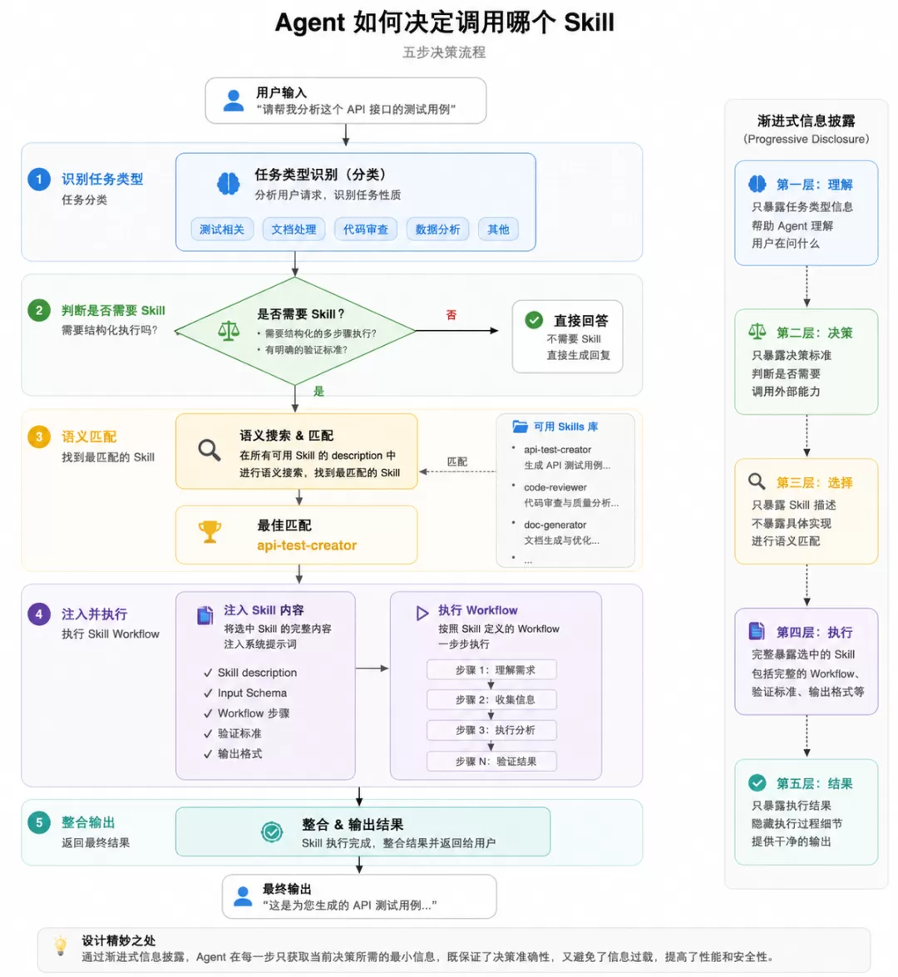
Task: Click the 匹配 label on the dashed arrow
Action: point(456,461)
